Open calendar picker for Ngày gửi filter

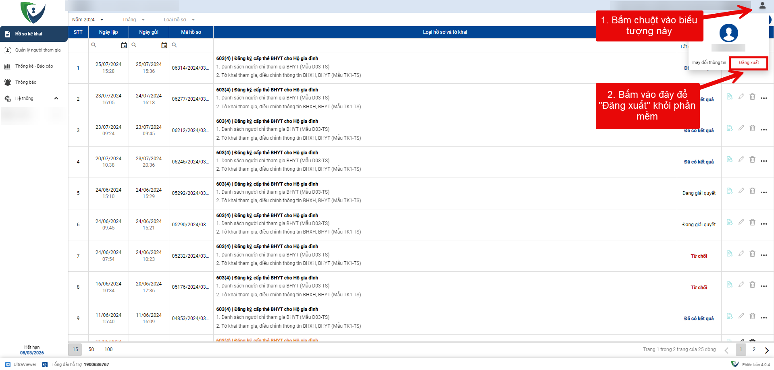pos(164,45)
